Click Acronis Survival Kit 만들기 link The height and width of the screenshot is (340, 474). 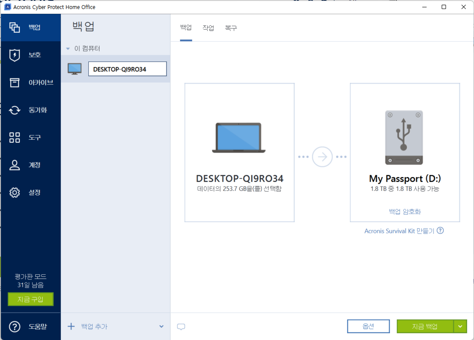point(399,231)
